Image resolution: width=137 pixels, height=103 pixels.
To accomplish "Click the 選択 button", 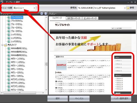I will click(x=58, y=98).
